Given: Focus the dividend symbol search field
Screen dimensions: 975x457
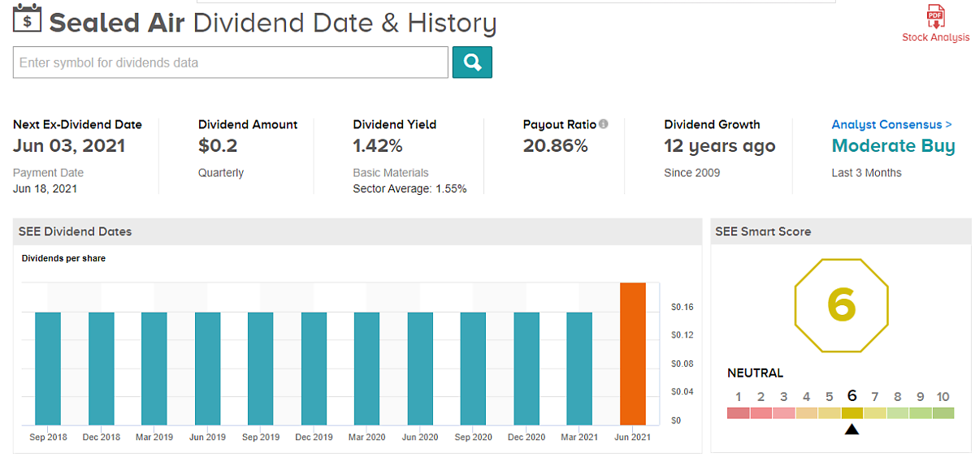Looking at the screenshot, I should coord(231,63).
